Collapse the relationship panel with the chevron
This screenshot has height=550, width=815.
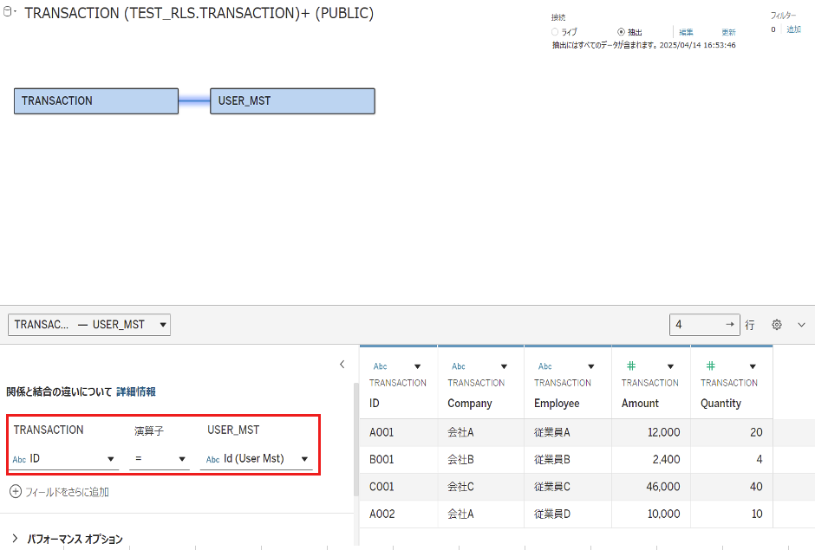(x=342, y=365)
